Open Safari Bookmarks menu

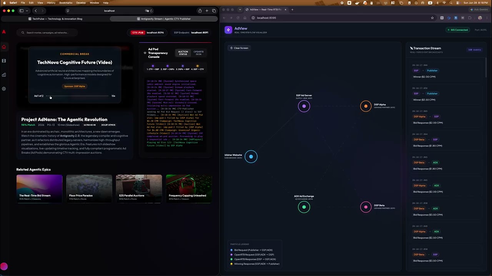(66, 3)
